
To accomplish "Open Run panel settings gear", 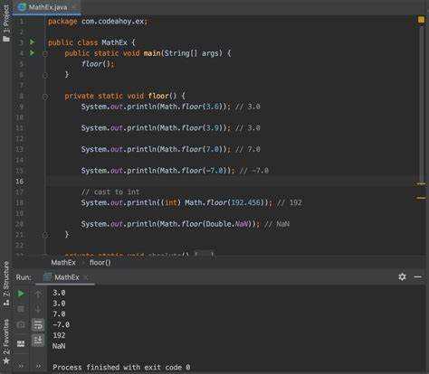I will [x=402, y=276].
